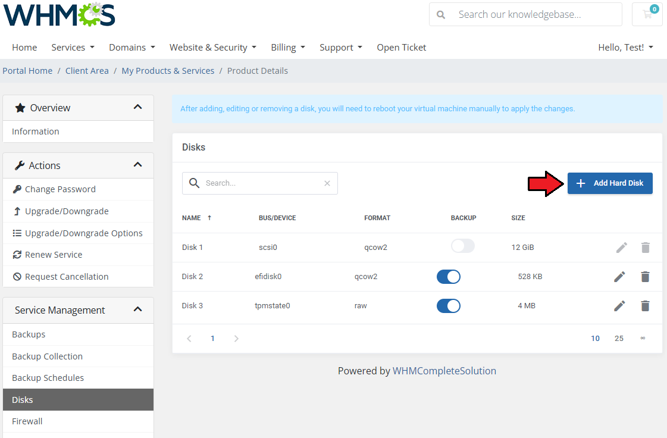667x438 pixels.
Task: Sort disks by Name column header
Action: [x=192, y=218]
